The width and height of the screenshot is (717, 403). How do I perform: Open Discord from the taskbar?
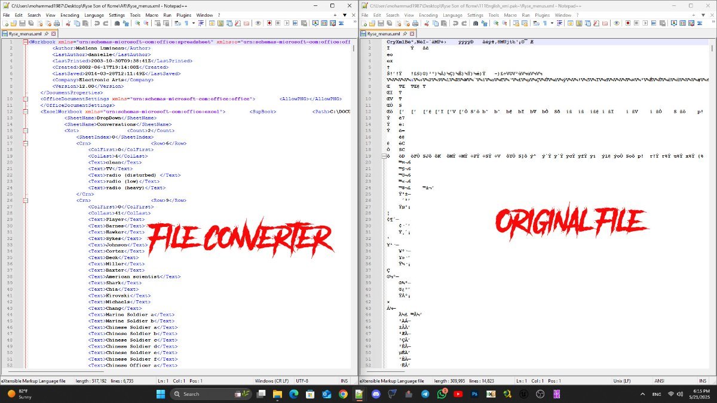point(375,393)
